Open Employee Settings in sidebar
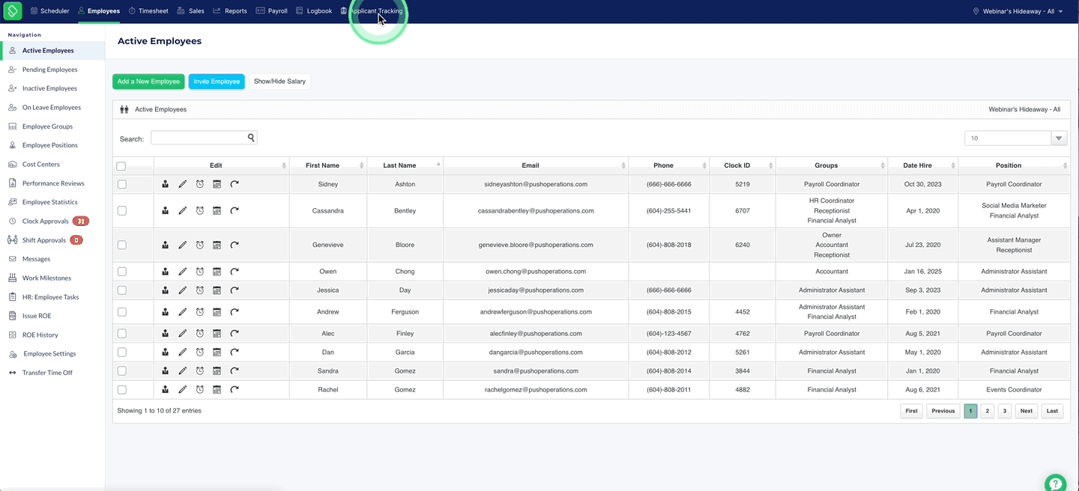 (49, 354)
